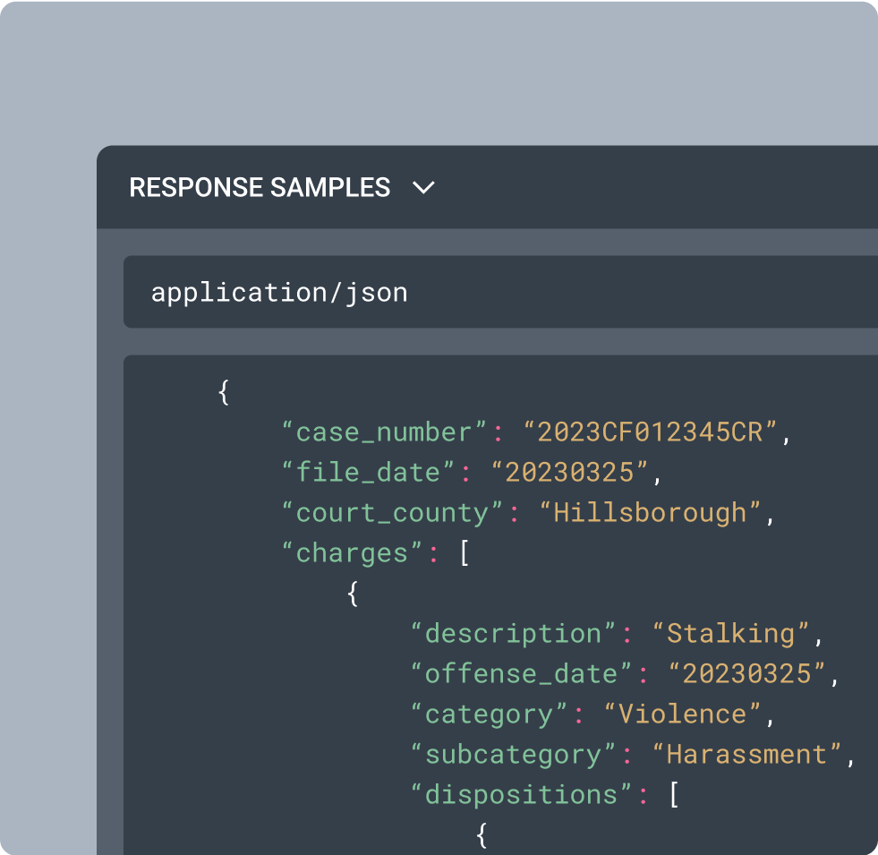
Task: Select the Stalking value
Action: click(730, 634)
